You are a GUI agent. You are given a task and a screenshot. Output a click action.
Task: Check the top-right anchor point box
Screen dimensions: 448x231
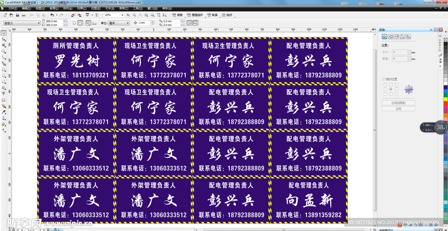point(396,84)
